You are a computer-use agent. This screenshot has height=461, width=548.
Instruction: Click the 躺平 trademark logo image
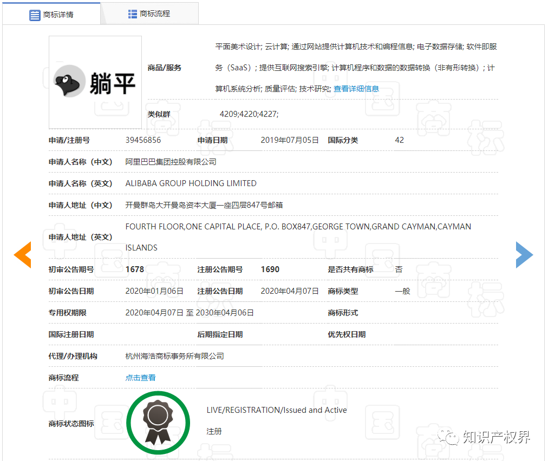tap(95, 82)
